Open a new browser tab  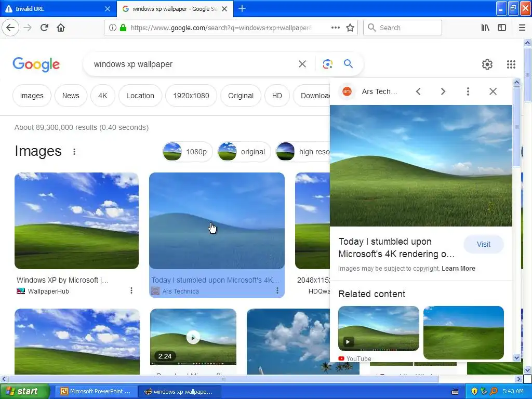242,8
